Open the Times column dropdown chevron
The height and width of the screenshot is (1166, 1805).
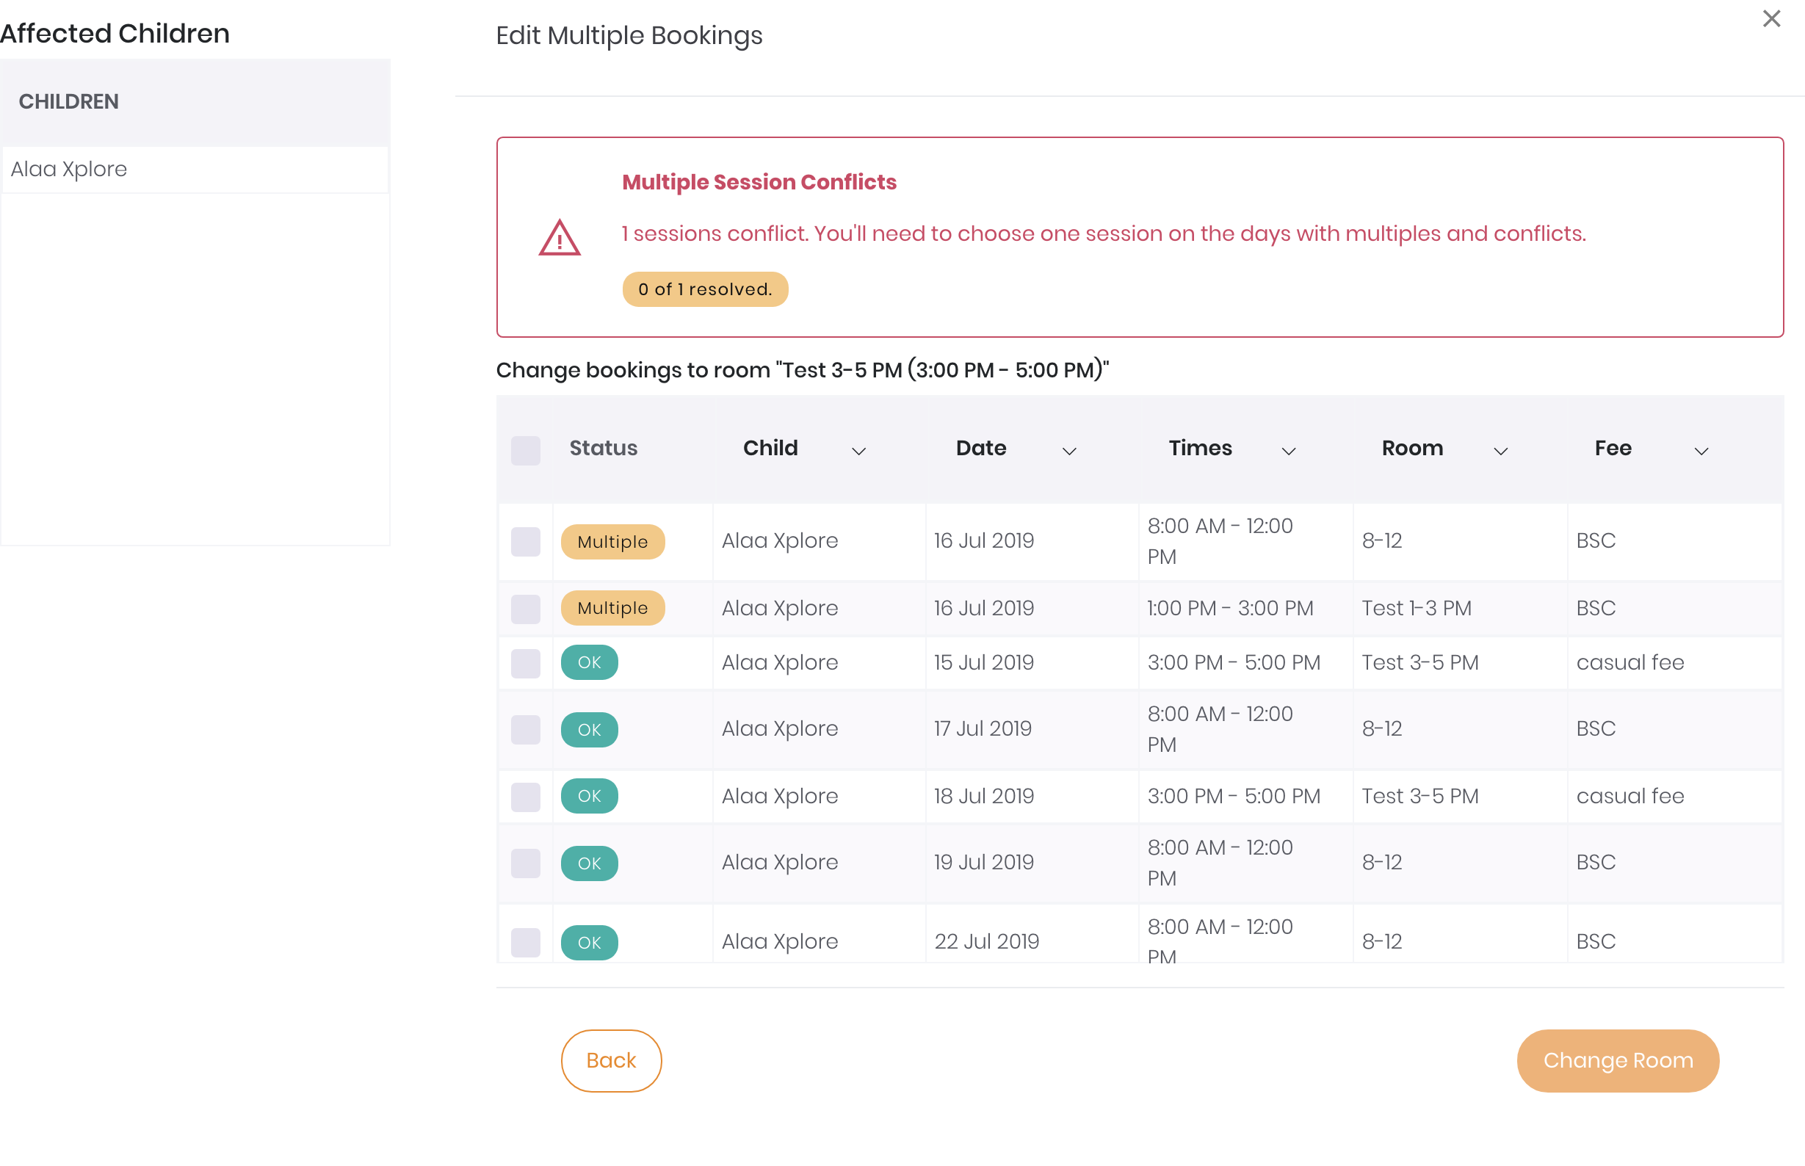[1288, 452]
